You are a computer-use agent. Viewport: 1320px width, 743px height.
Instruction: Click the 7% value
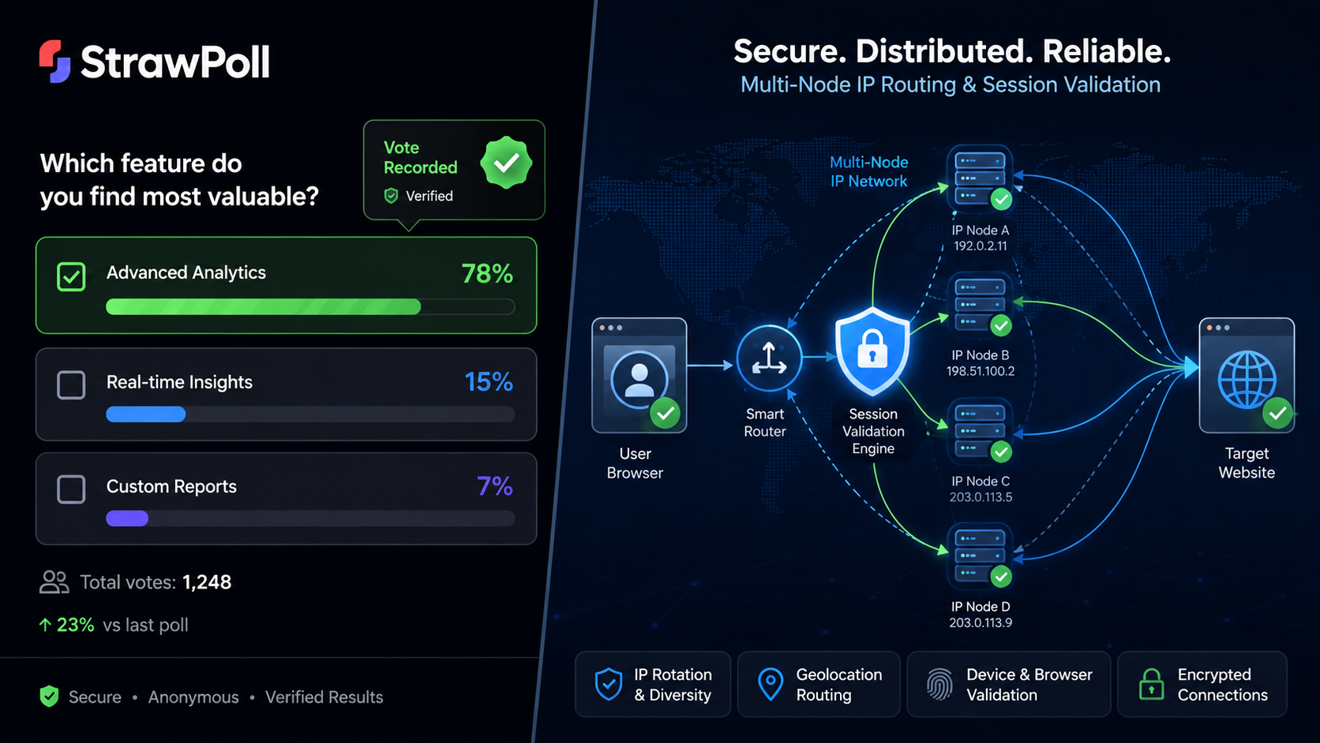pyautogui.click(x=495, y=486)
